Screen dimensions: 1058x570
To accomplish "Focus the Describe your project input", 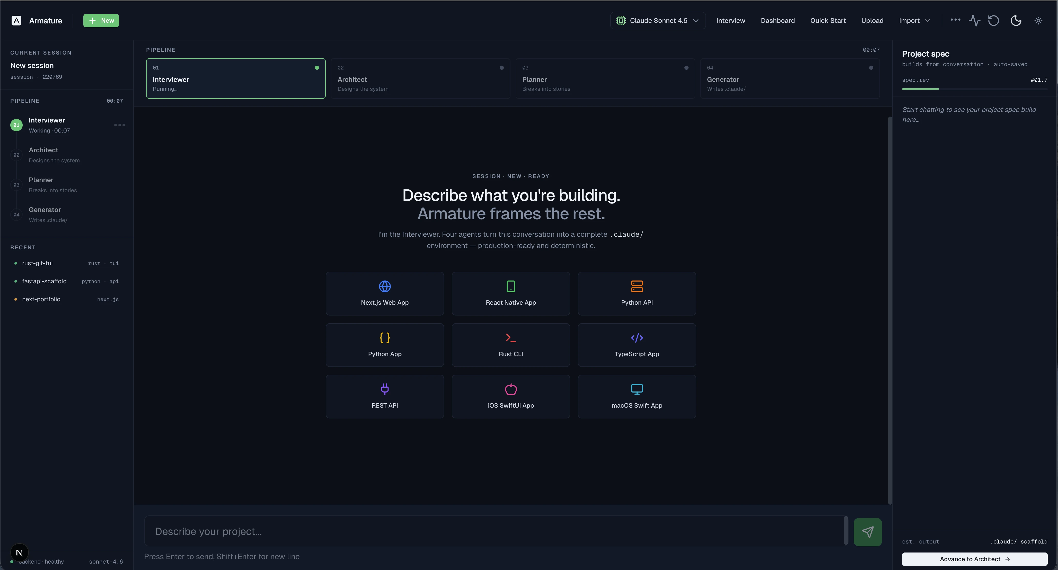I will (x=493, y=531).
